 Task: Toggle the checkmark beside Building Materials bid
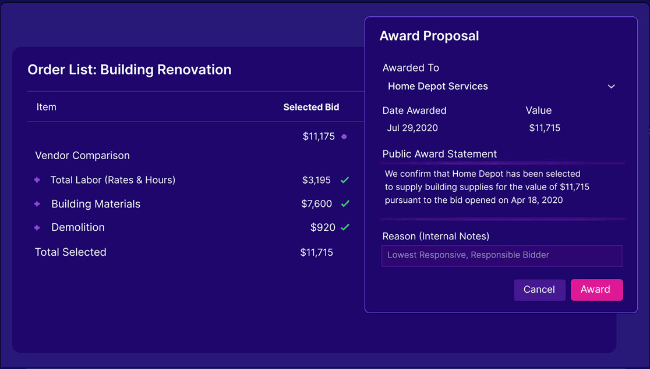click(x=344, y=204)
